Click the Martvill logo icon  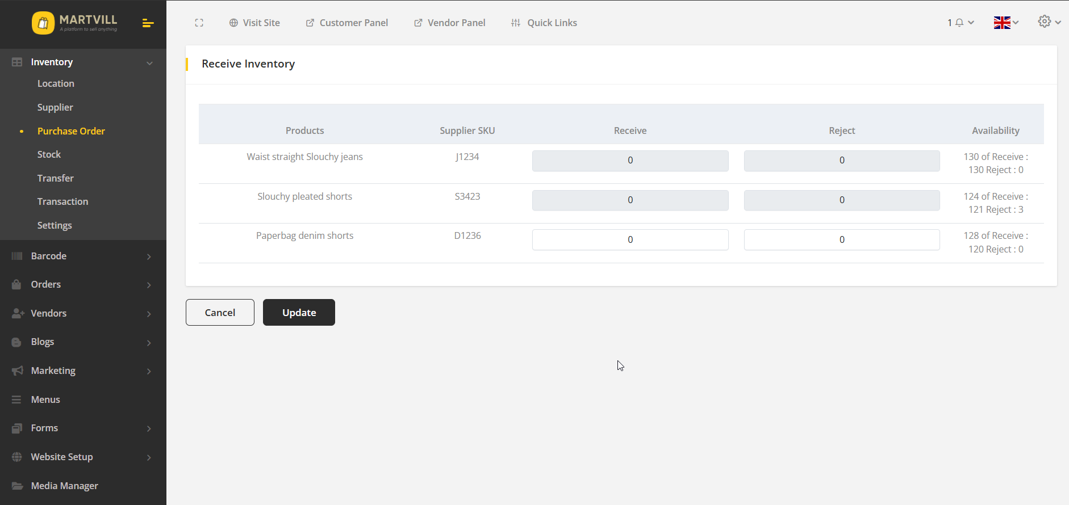(43, 23)
